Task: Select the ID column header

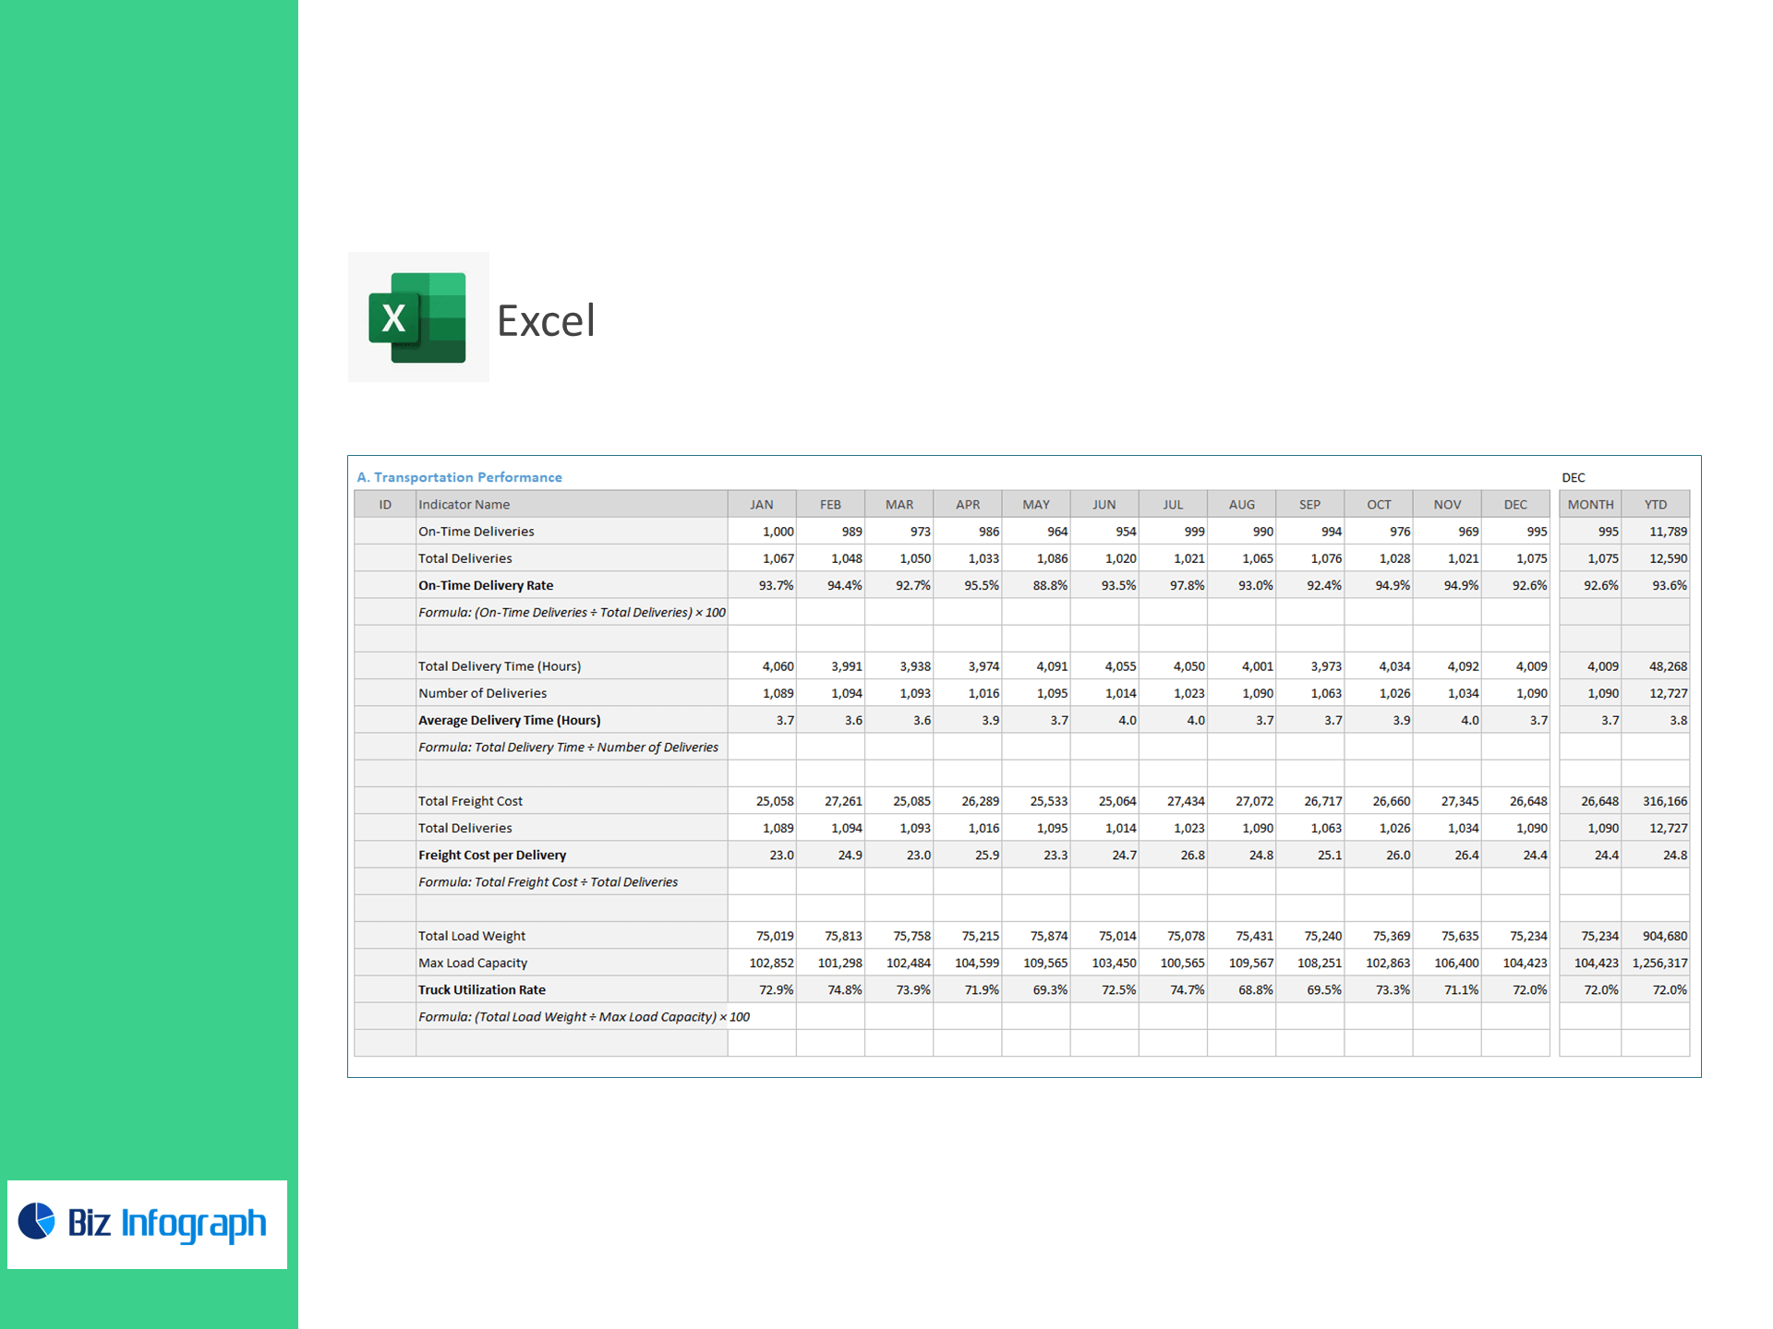Action: pyautogui.click(x=385, y=505)
